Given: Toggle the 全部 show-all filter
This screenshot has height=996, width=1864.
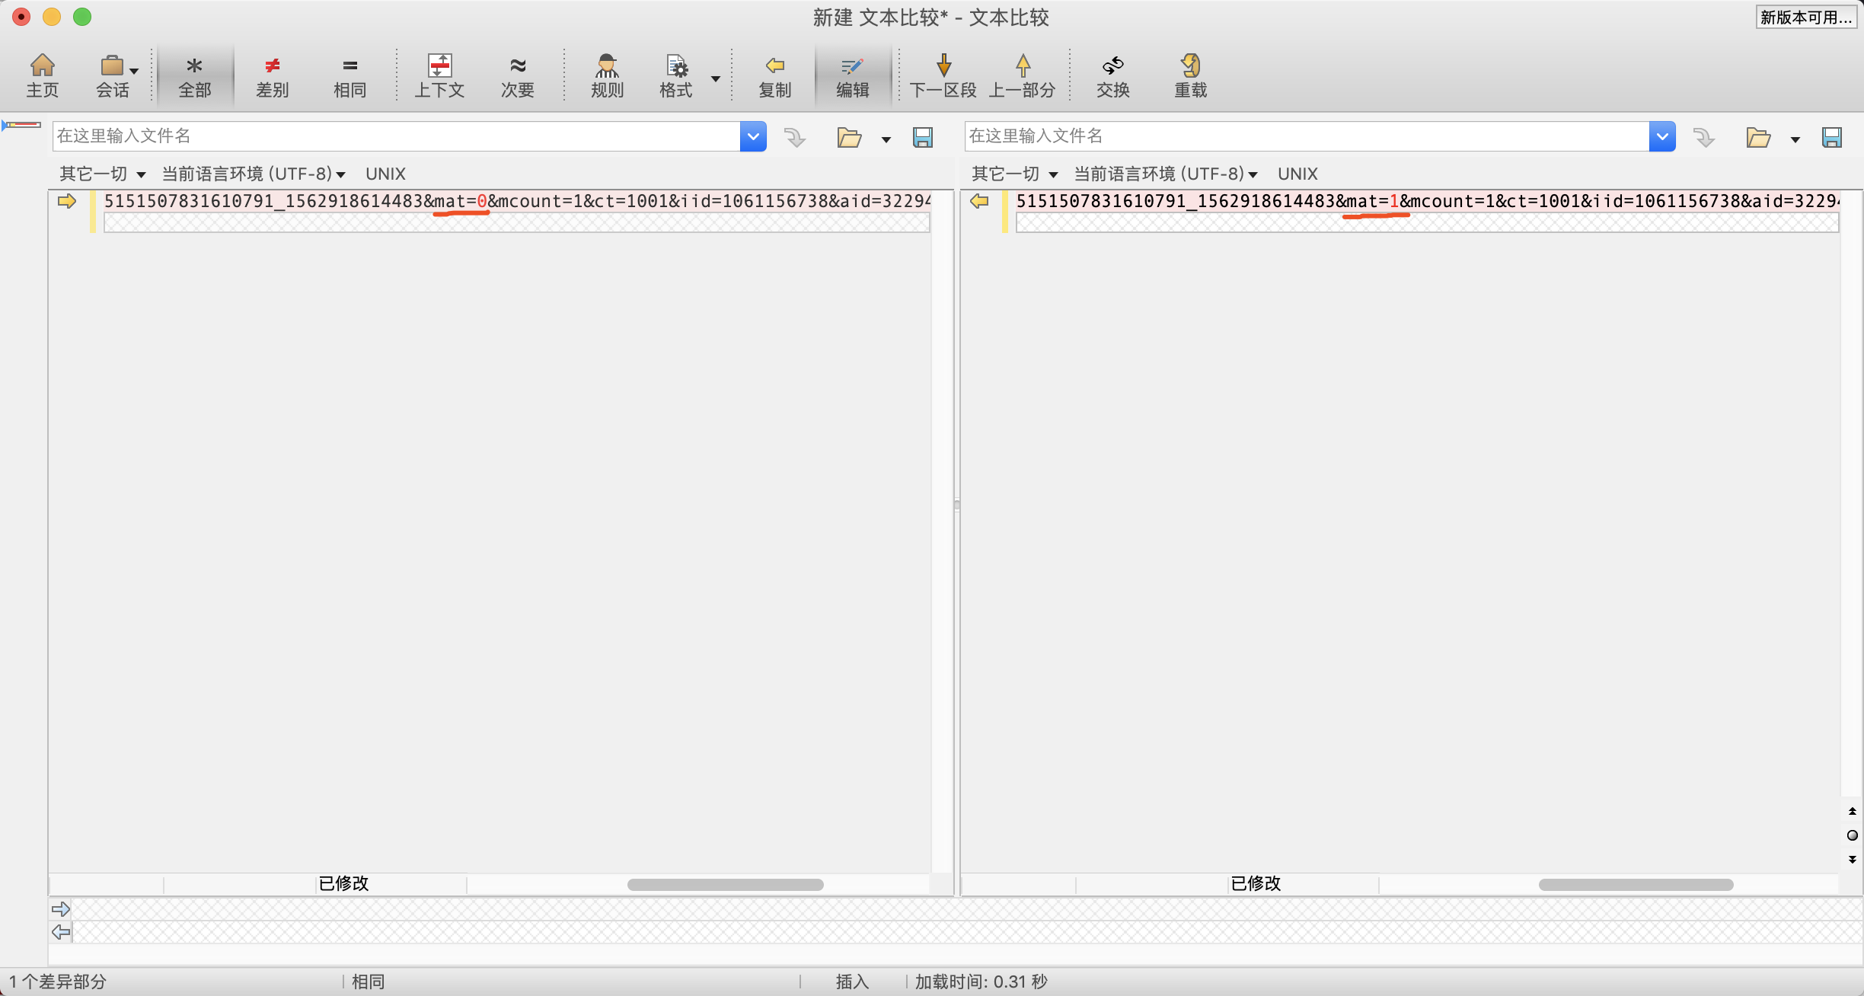Looking at the screenshot, I should [195, 75].
